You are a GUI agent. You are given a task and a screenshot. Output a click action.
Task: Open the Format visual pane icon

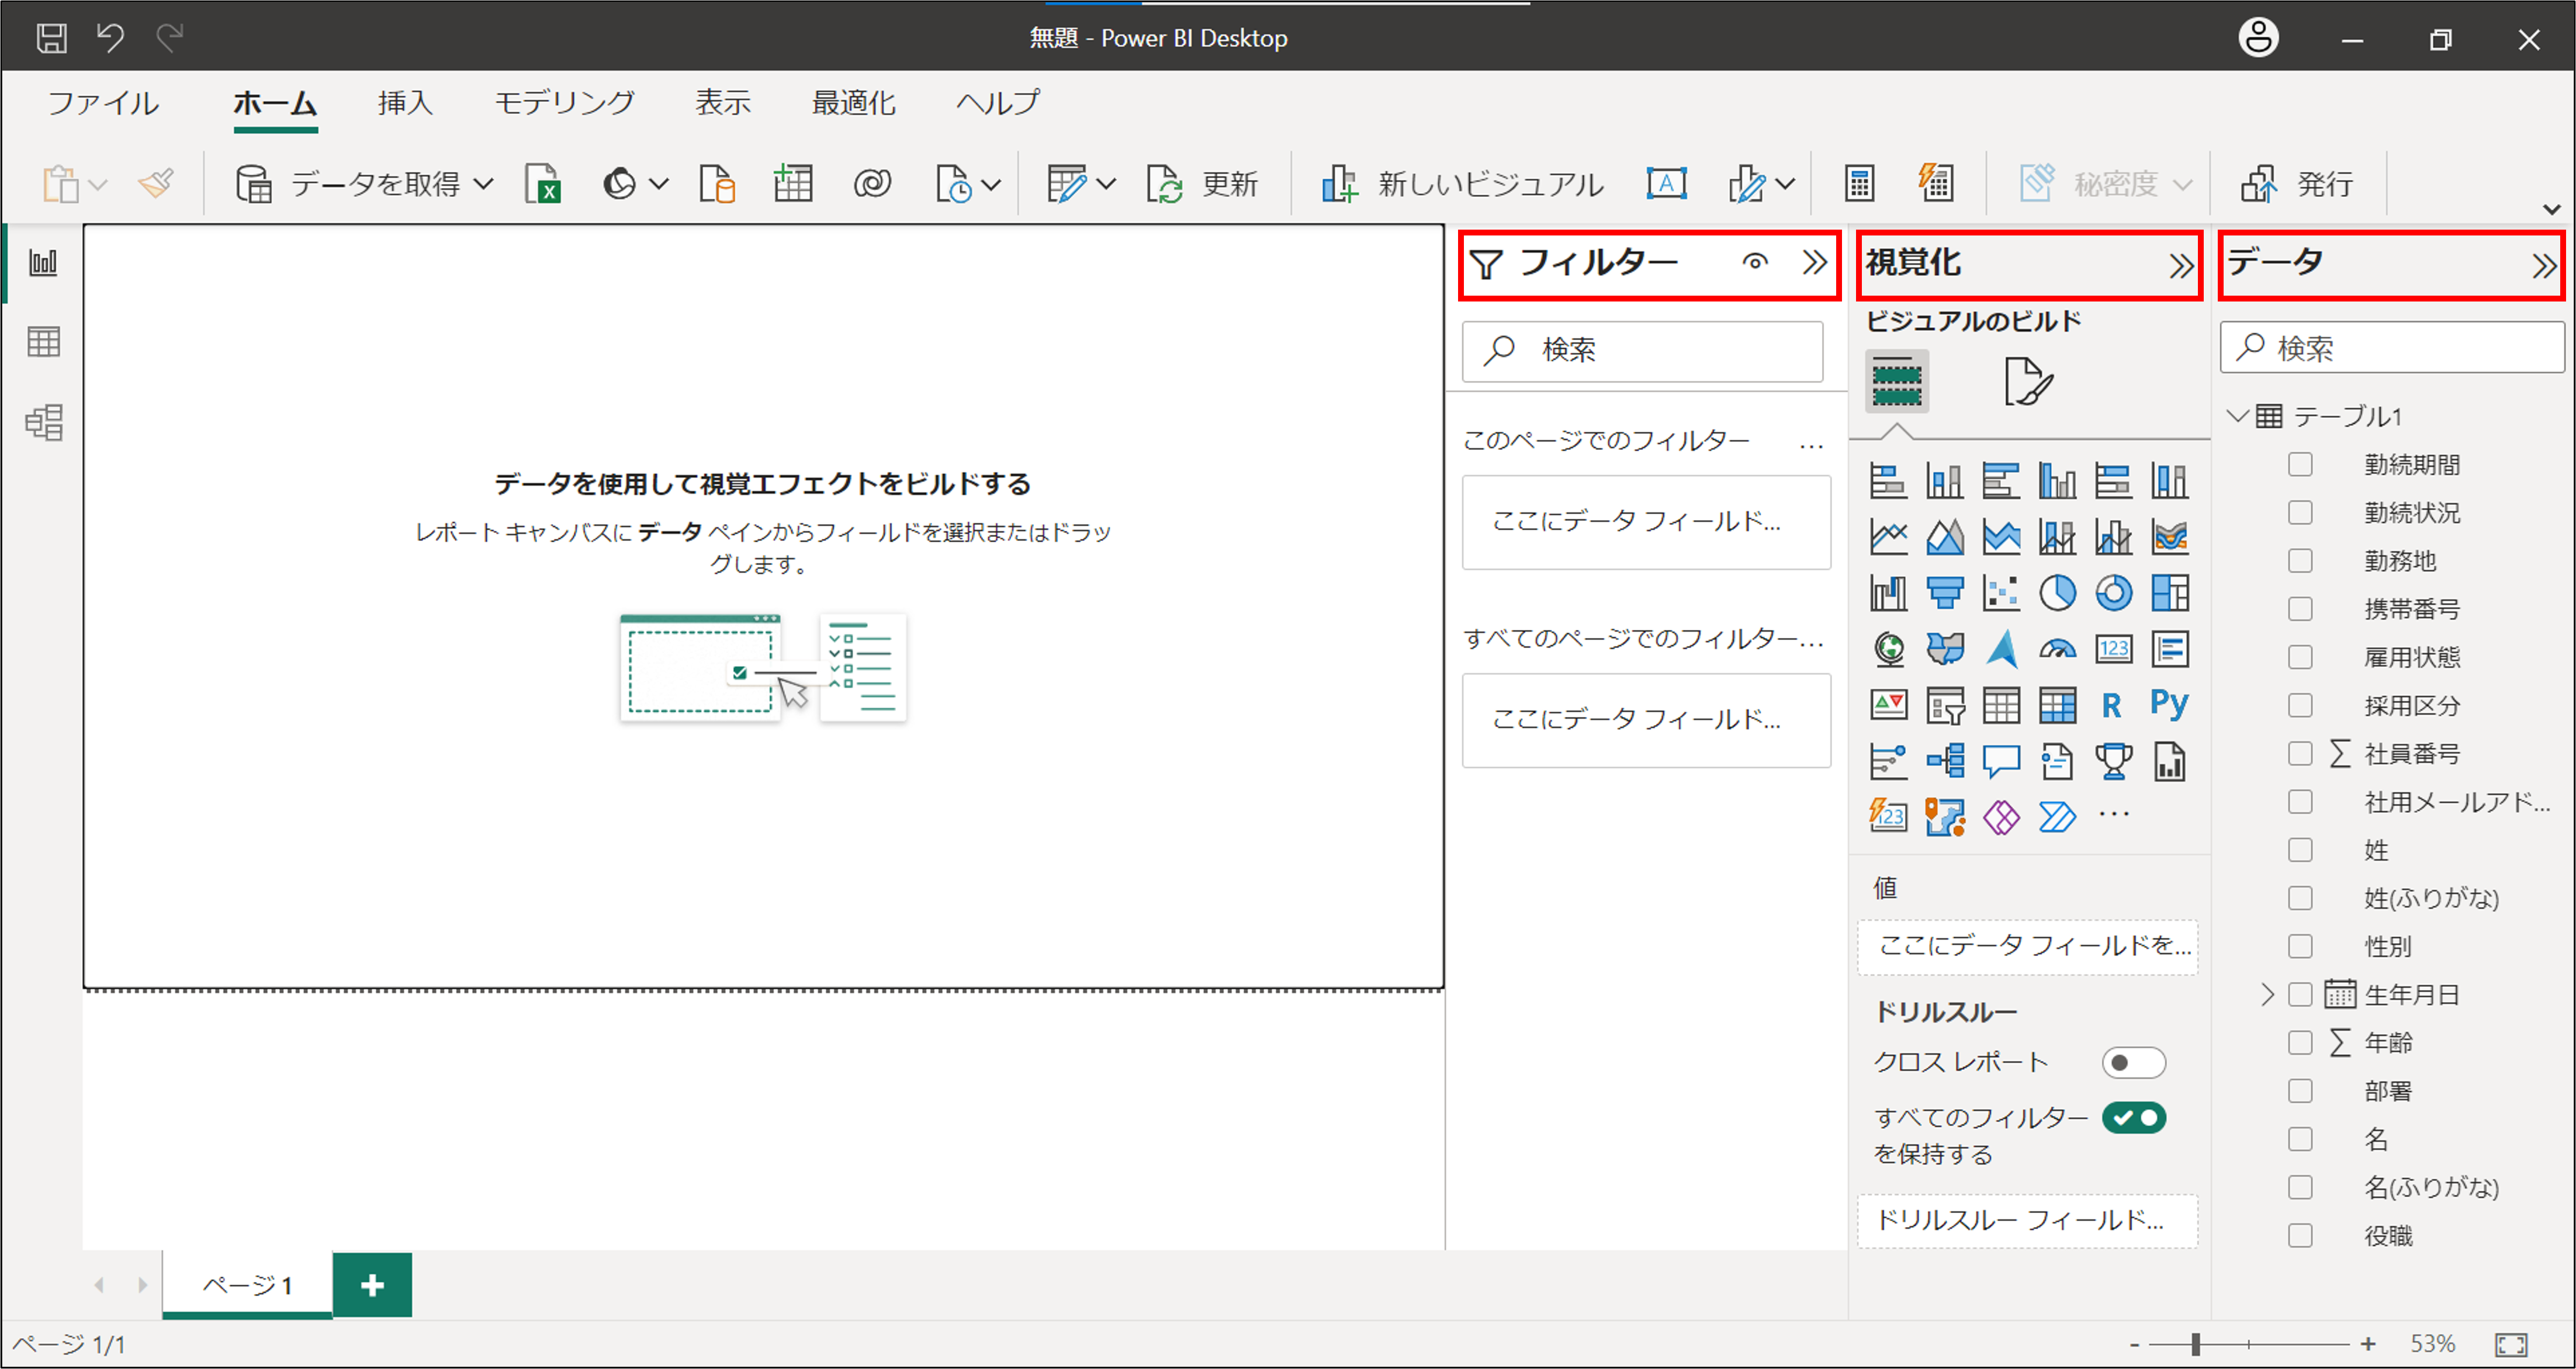point(2028,381)
